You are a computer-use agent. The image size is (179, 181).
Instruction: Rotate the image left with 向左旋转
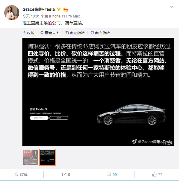point(75,33)
